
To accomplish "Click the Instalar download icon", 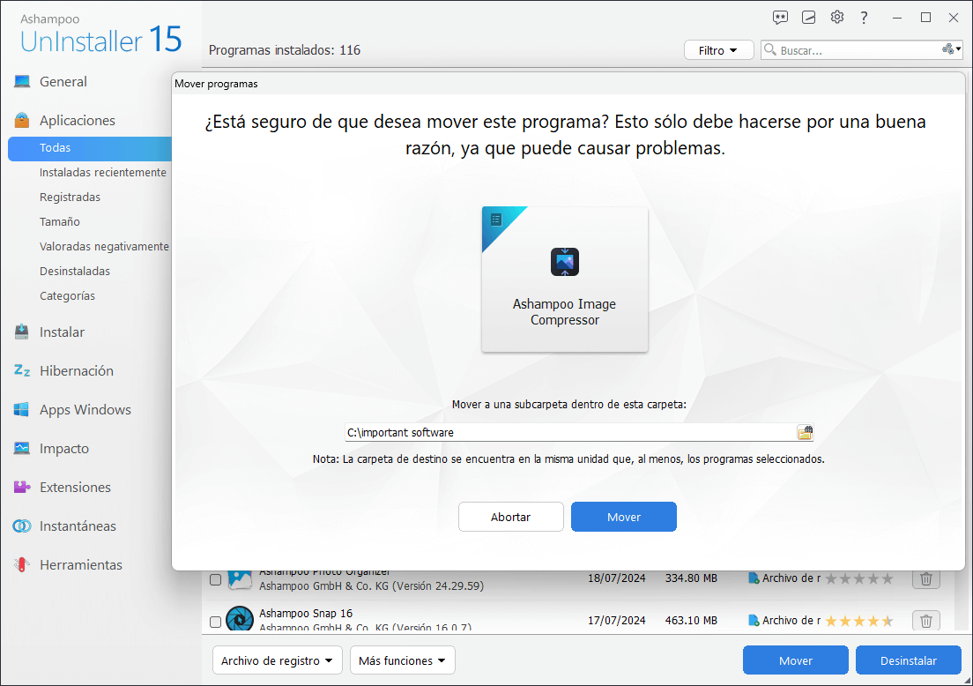I will pos(22,332).
